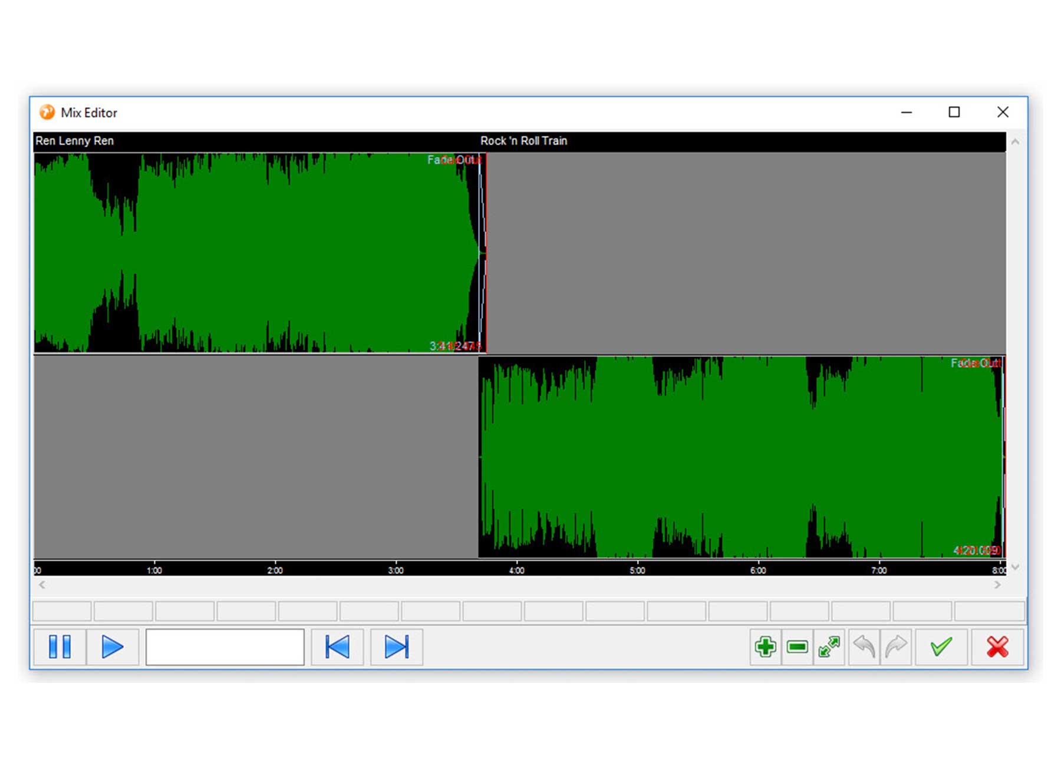Jump to previous track with the skip-back button
This screenshot has height=766, width=1061.
[x=338, y=647]
